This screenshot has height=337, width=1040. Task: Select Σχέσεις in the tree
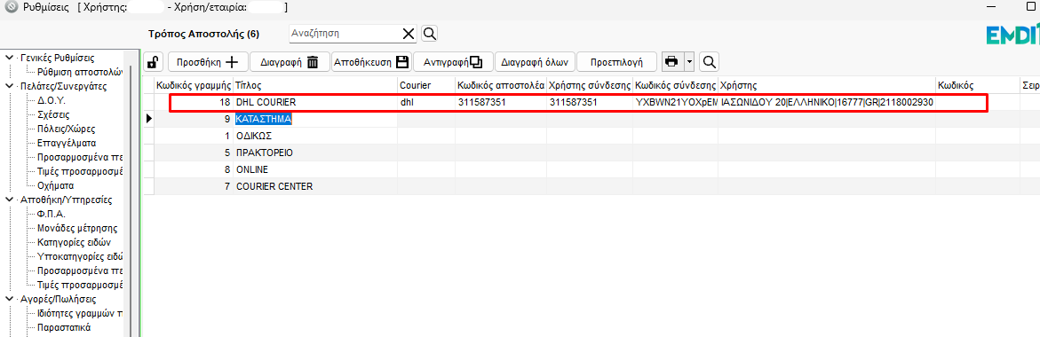click(54, 114)
